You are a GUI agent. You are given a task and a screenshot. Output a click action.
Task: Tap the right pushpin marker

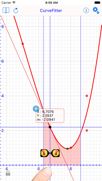[x=55, y=153]
